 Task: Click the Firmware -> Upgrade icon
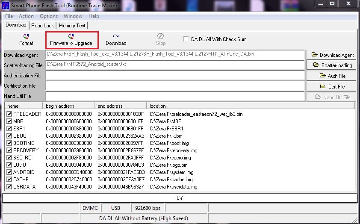click(x=71, y=36)
